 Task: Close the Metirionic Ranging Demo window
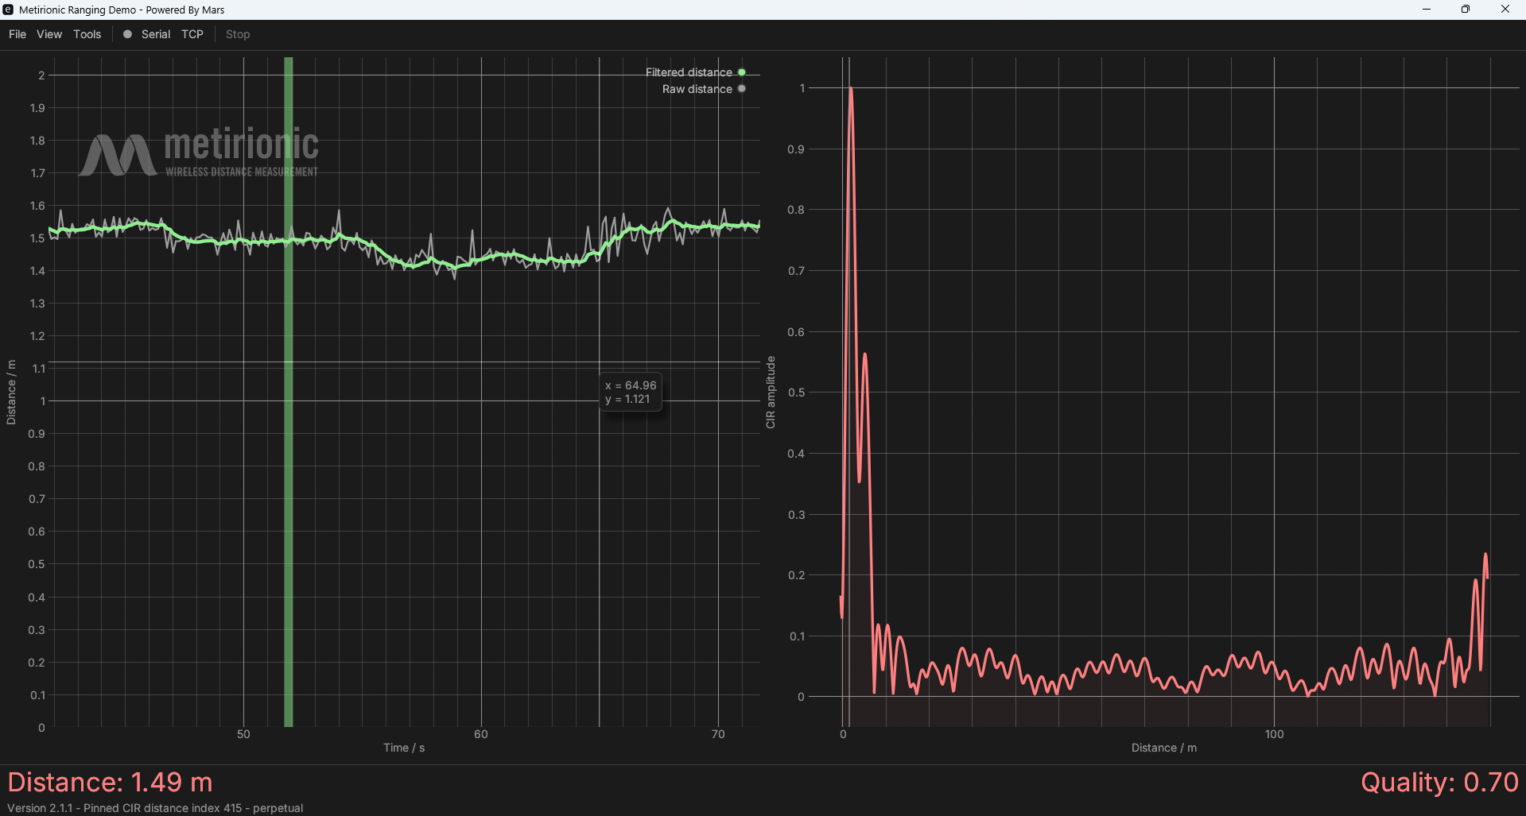click(x=1505, y=10)
